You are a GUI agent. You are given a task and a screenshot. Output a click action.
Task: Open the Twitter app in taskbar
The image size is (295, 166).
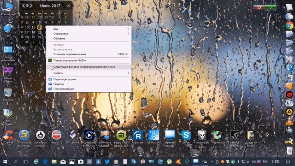pos(107,162)
